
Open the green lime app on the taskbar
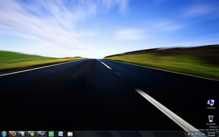point(32,134)
